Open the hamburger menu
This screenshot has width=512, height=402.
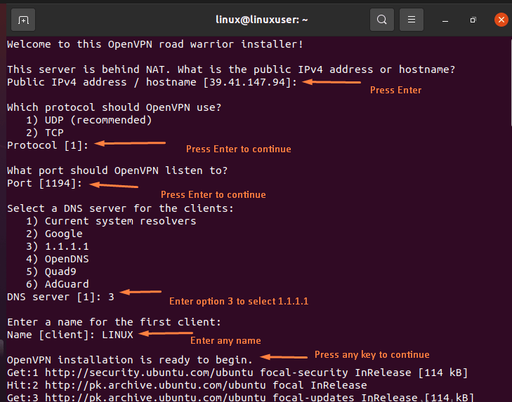pyautogui.click(x=412, y=20)
